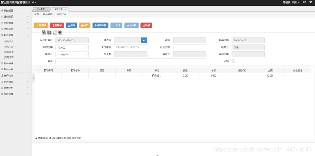Switch to the 我的桌面 tab

(x=41, y=9)
